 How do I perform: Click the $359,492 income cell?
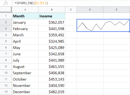52,35
